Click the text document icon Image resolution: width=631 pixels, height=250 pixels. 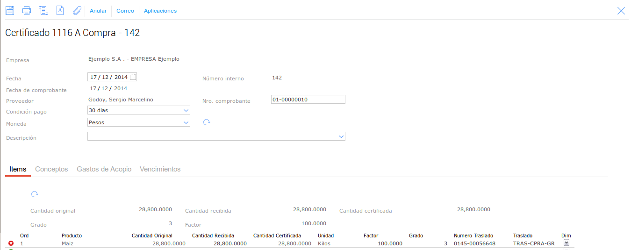(x=60, y=10)
